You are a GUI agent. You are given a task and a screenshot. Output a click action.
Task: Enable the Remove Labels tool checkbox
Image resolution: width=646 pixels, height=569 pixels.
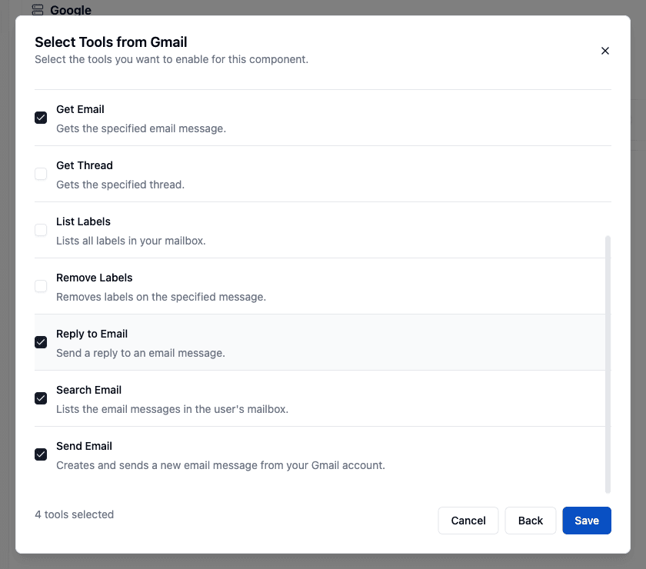click(x=41, y=286)
